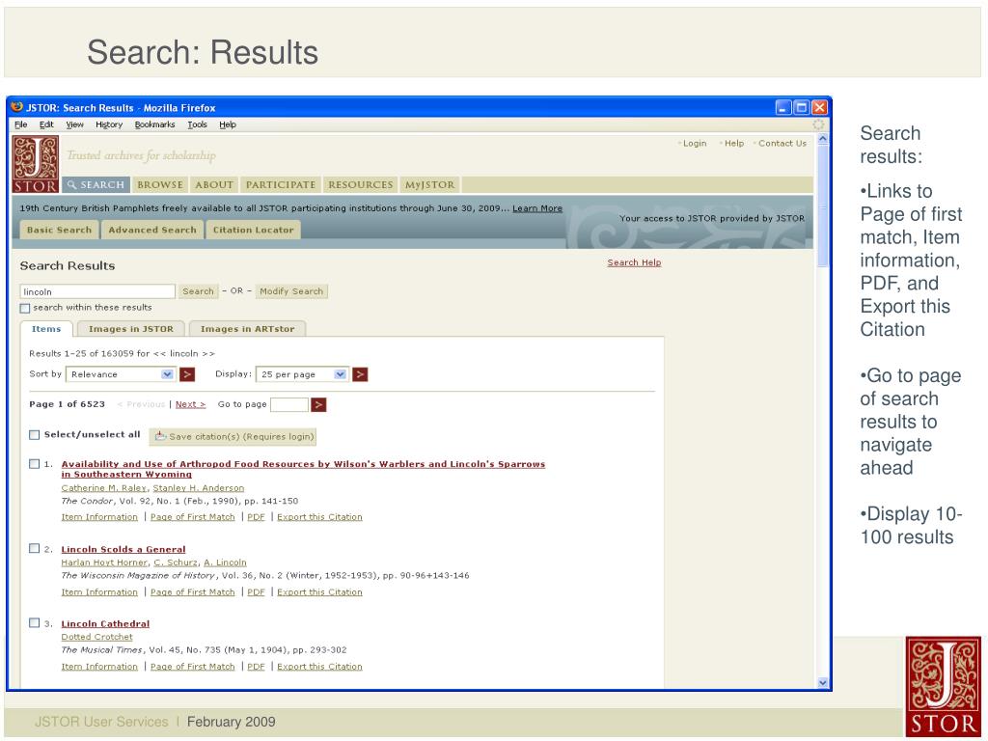Click the search query field containing lincoln
The width and height of the screenshot is (988, 741).
[x=97, y=291]
